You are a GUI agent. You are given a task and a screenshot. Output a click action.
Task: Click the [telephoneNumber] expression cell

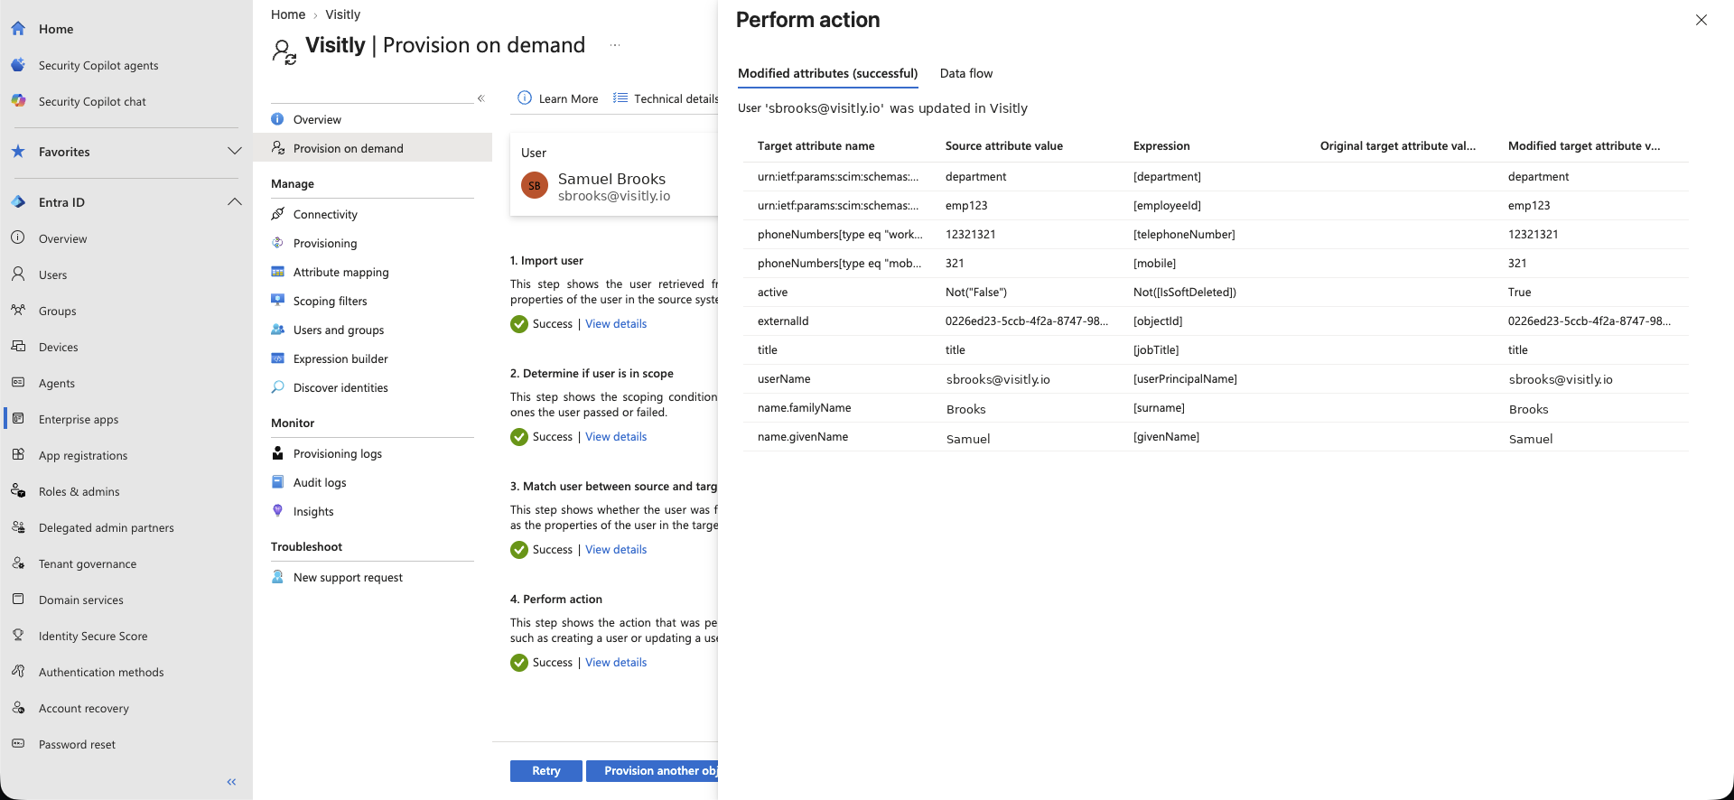[1184, 234]
